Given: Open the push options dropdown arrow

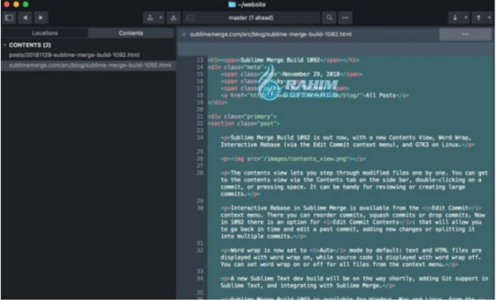Looking at the screenshot, I should point(489,18).
